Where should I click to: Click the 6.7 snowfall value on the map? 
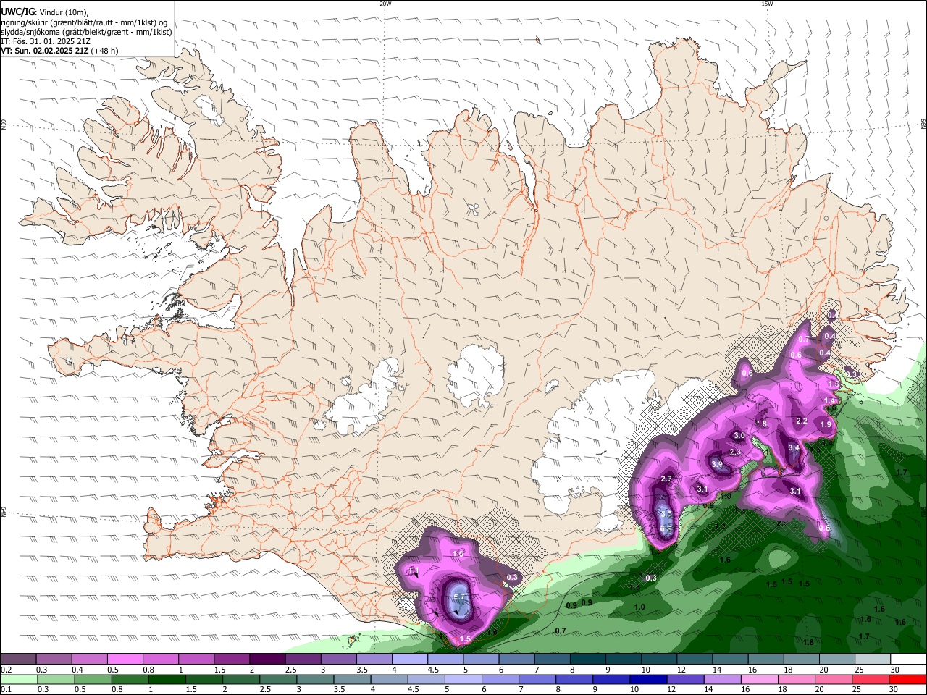coord(459,597)
